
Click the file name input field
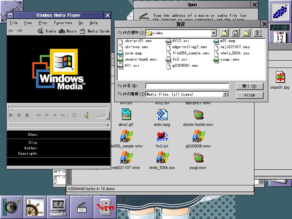[187, 86]
